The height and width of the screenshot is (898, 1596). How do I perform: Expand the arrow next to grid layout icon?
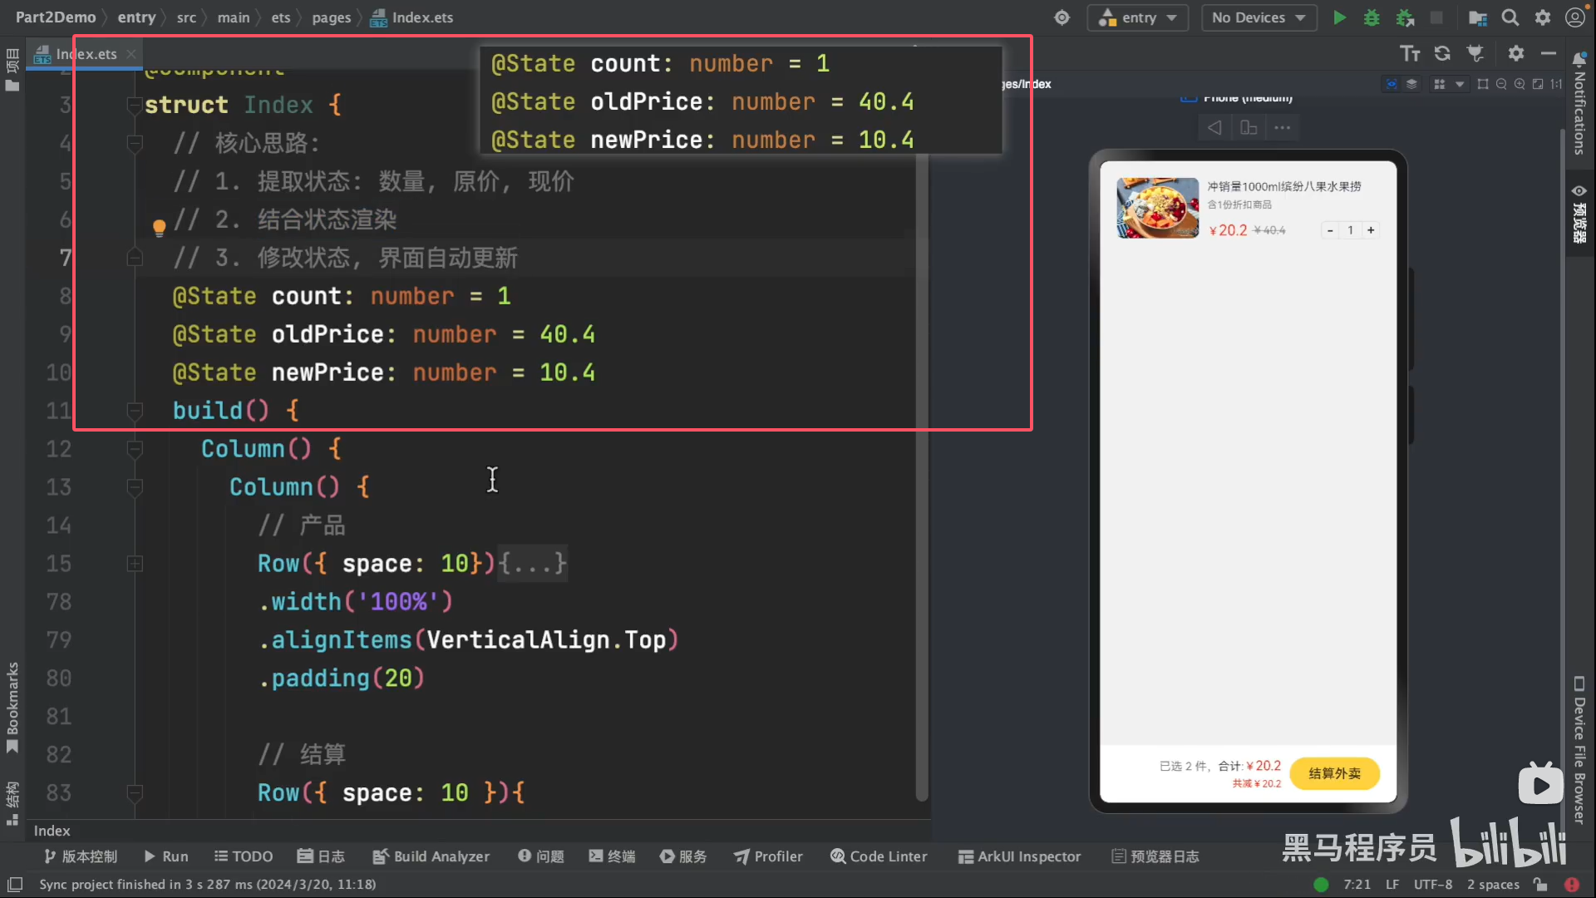pos(1460,84)
